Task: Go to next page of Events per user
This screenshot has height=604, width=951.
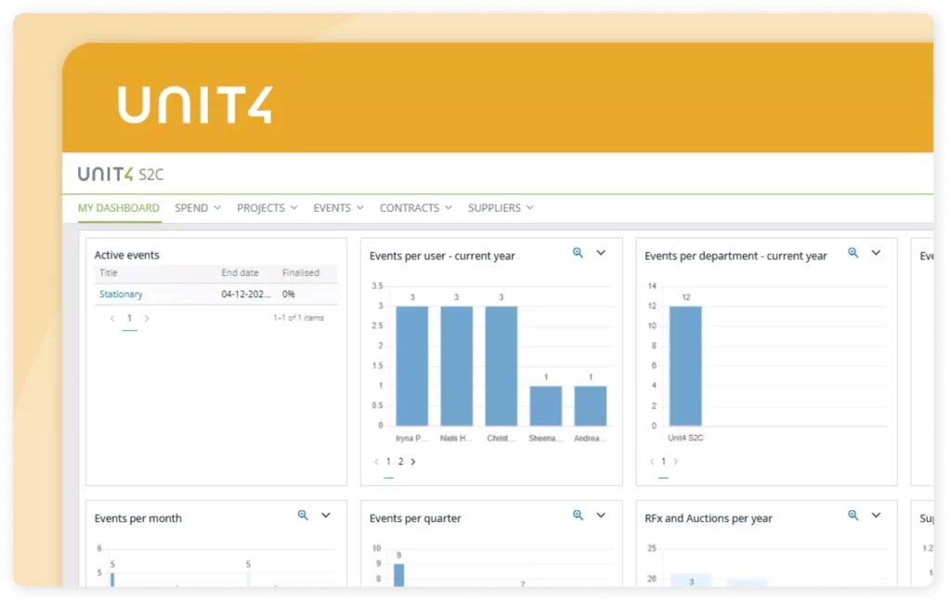Action: (413, 461)
